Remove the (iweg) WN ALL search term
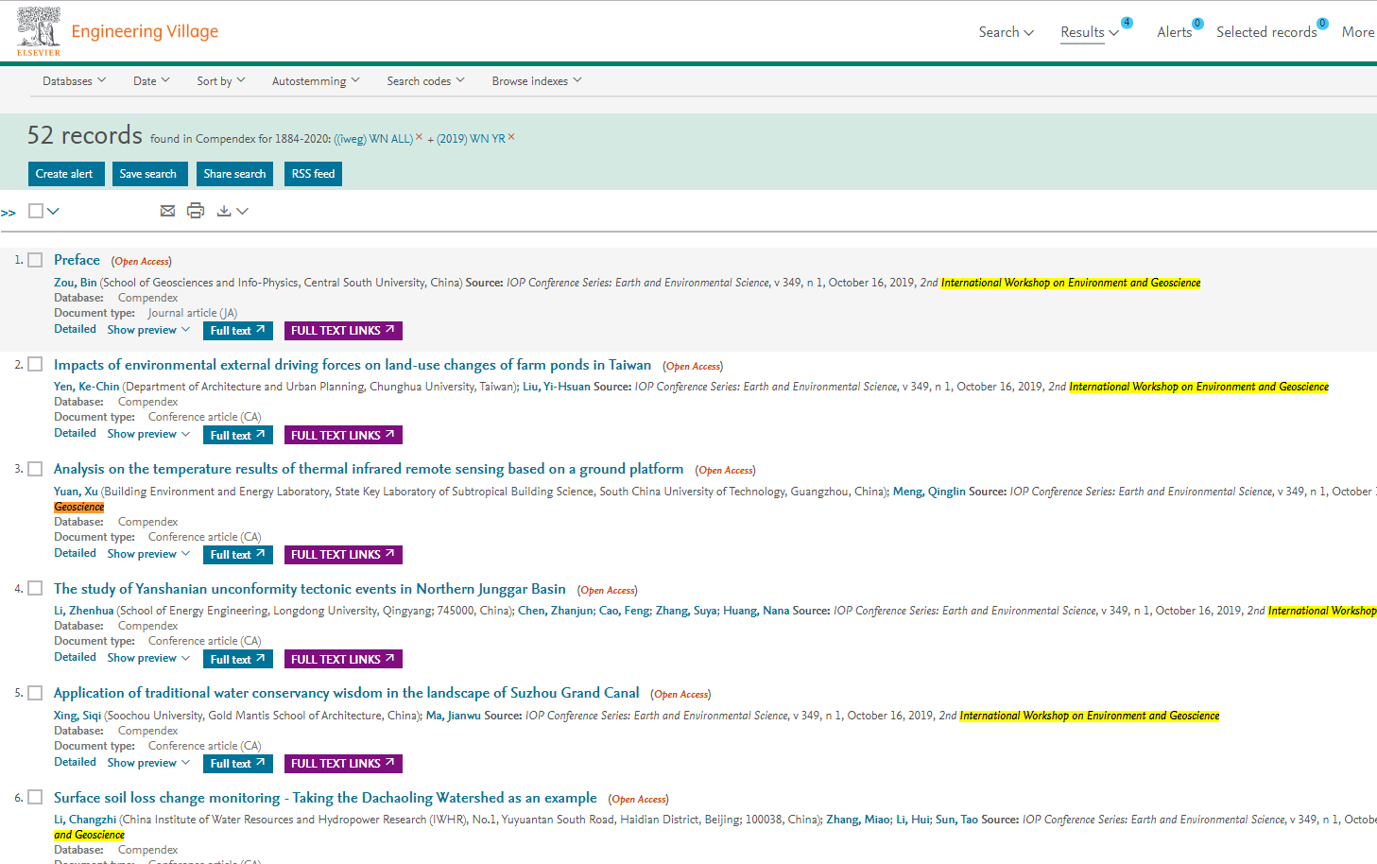 tap(420, 137)
